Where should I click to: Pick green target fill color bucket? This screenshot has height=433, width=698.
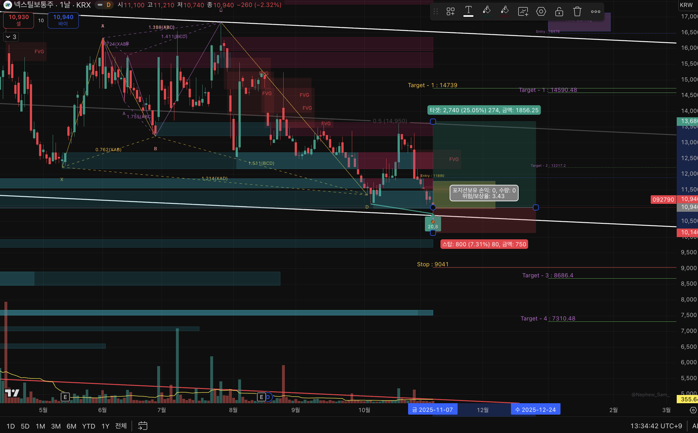click(487, 11)
